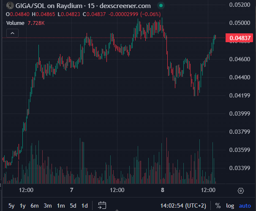Toggle the percent scale mode

(218, 206)
